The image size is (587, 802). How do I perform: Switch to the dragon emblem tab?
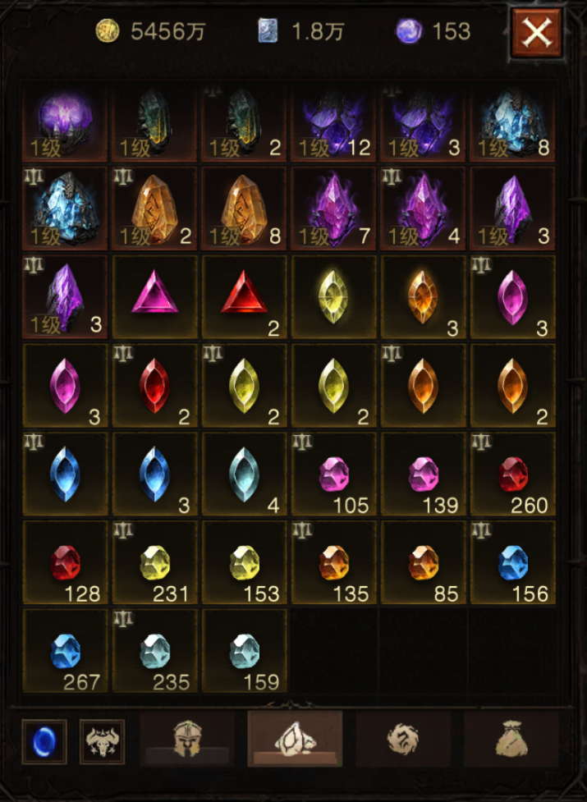click(x=403, y=739)
